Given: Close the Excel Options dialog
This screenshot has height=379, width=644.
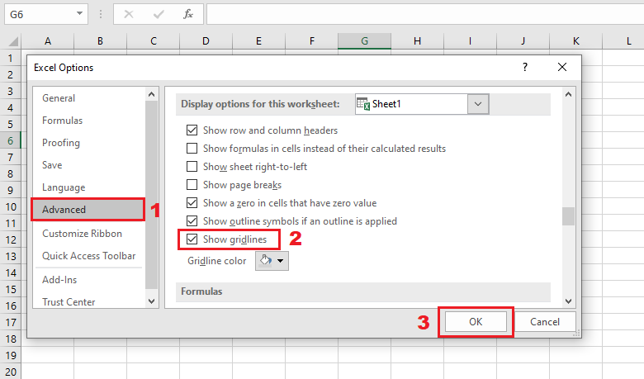Looking at the screenshot, I should click(x=562, y=67).
